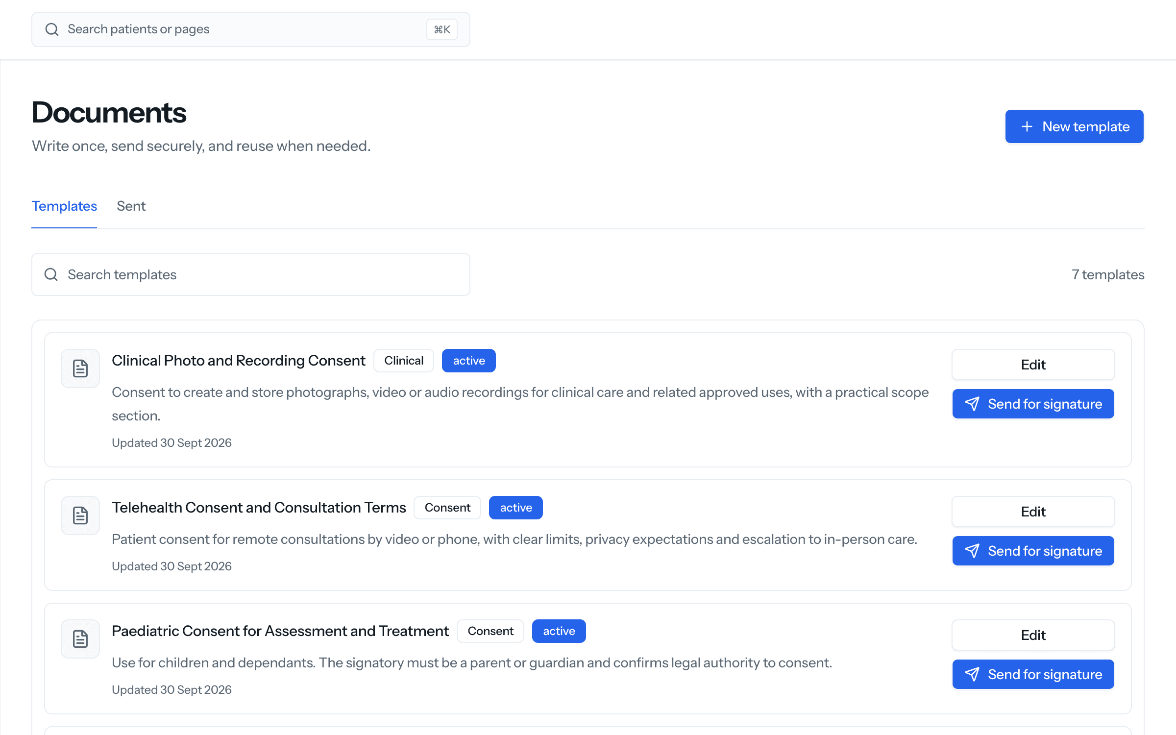Viewport: 1176px width, 735px height.
Task: Focus the Search templates field
Action: [x=251, y=274]
